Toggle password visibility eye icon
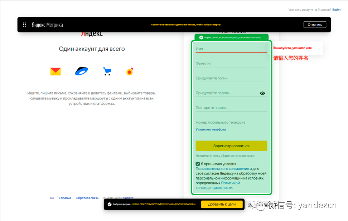 262,93
